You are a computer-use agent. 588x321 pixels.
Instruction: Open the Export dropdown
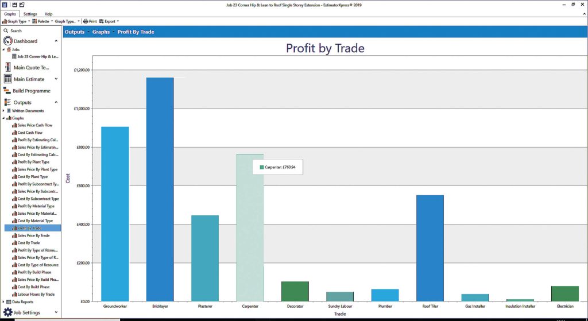(109, 21)
